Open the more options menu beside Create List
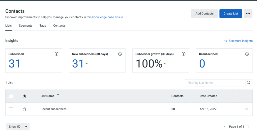The width and height of the screenshot is (257, 138). tap(248, 14)
